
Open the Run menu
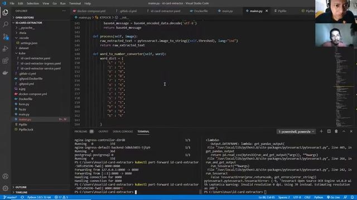tap(63, 3)
